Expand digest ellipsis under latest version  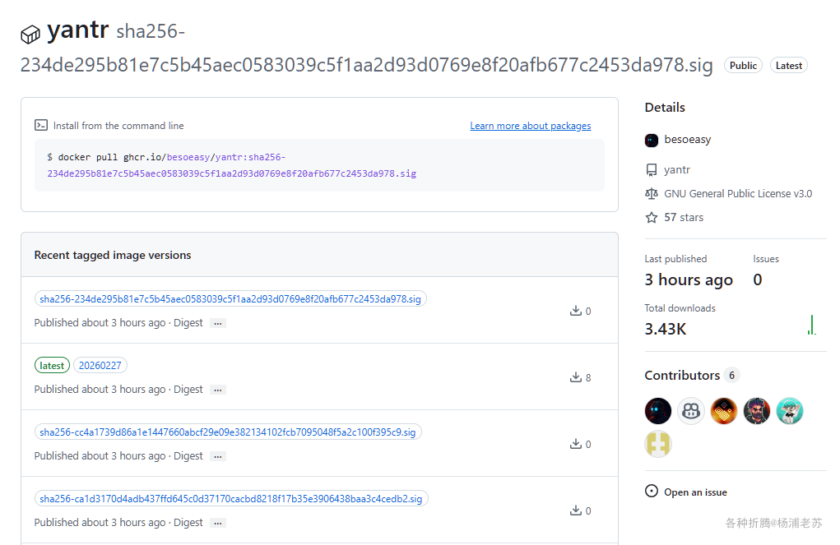point(218,390)
